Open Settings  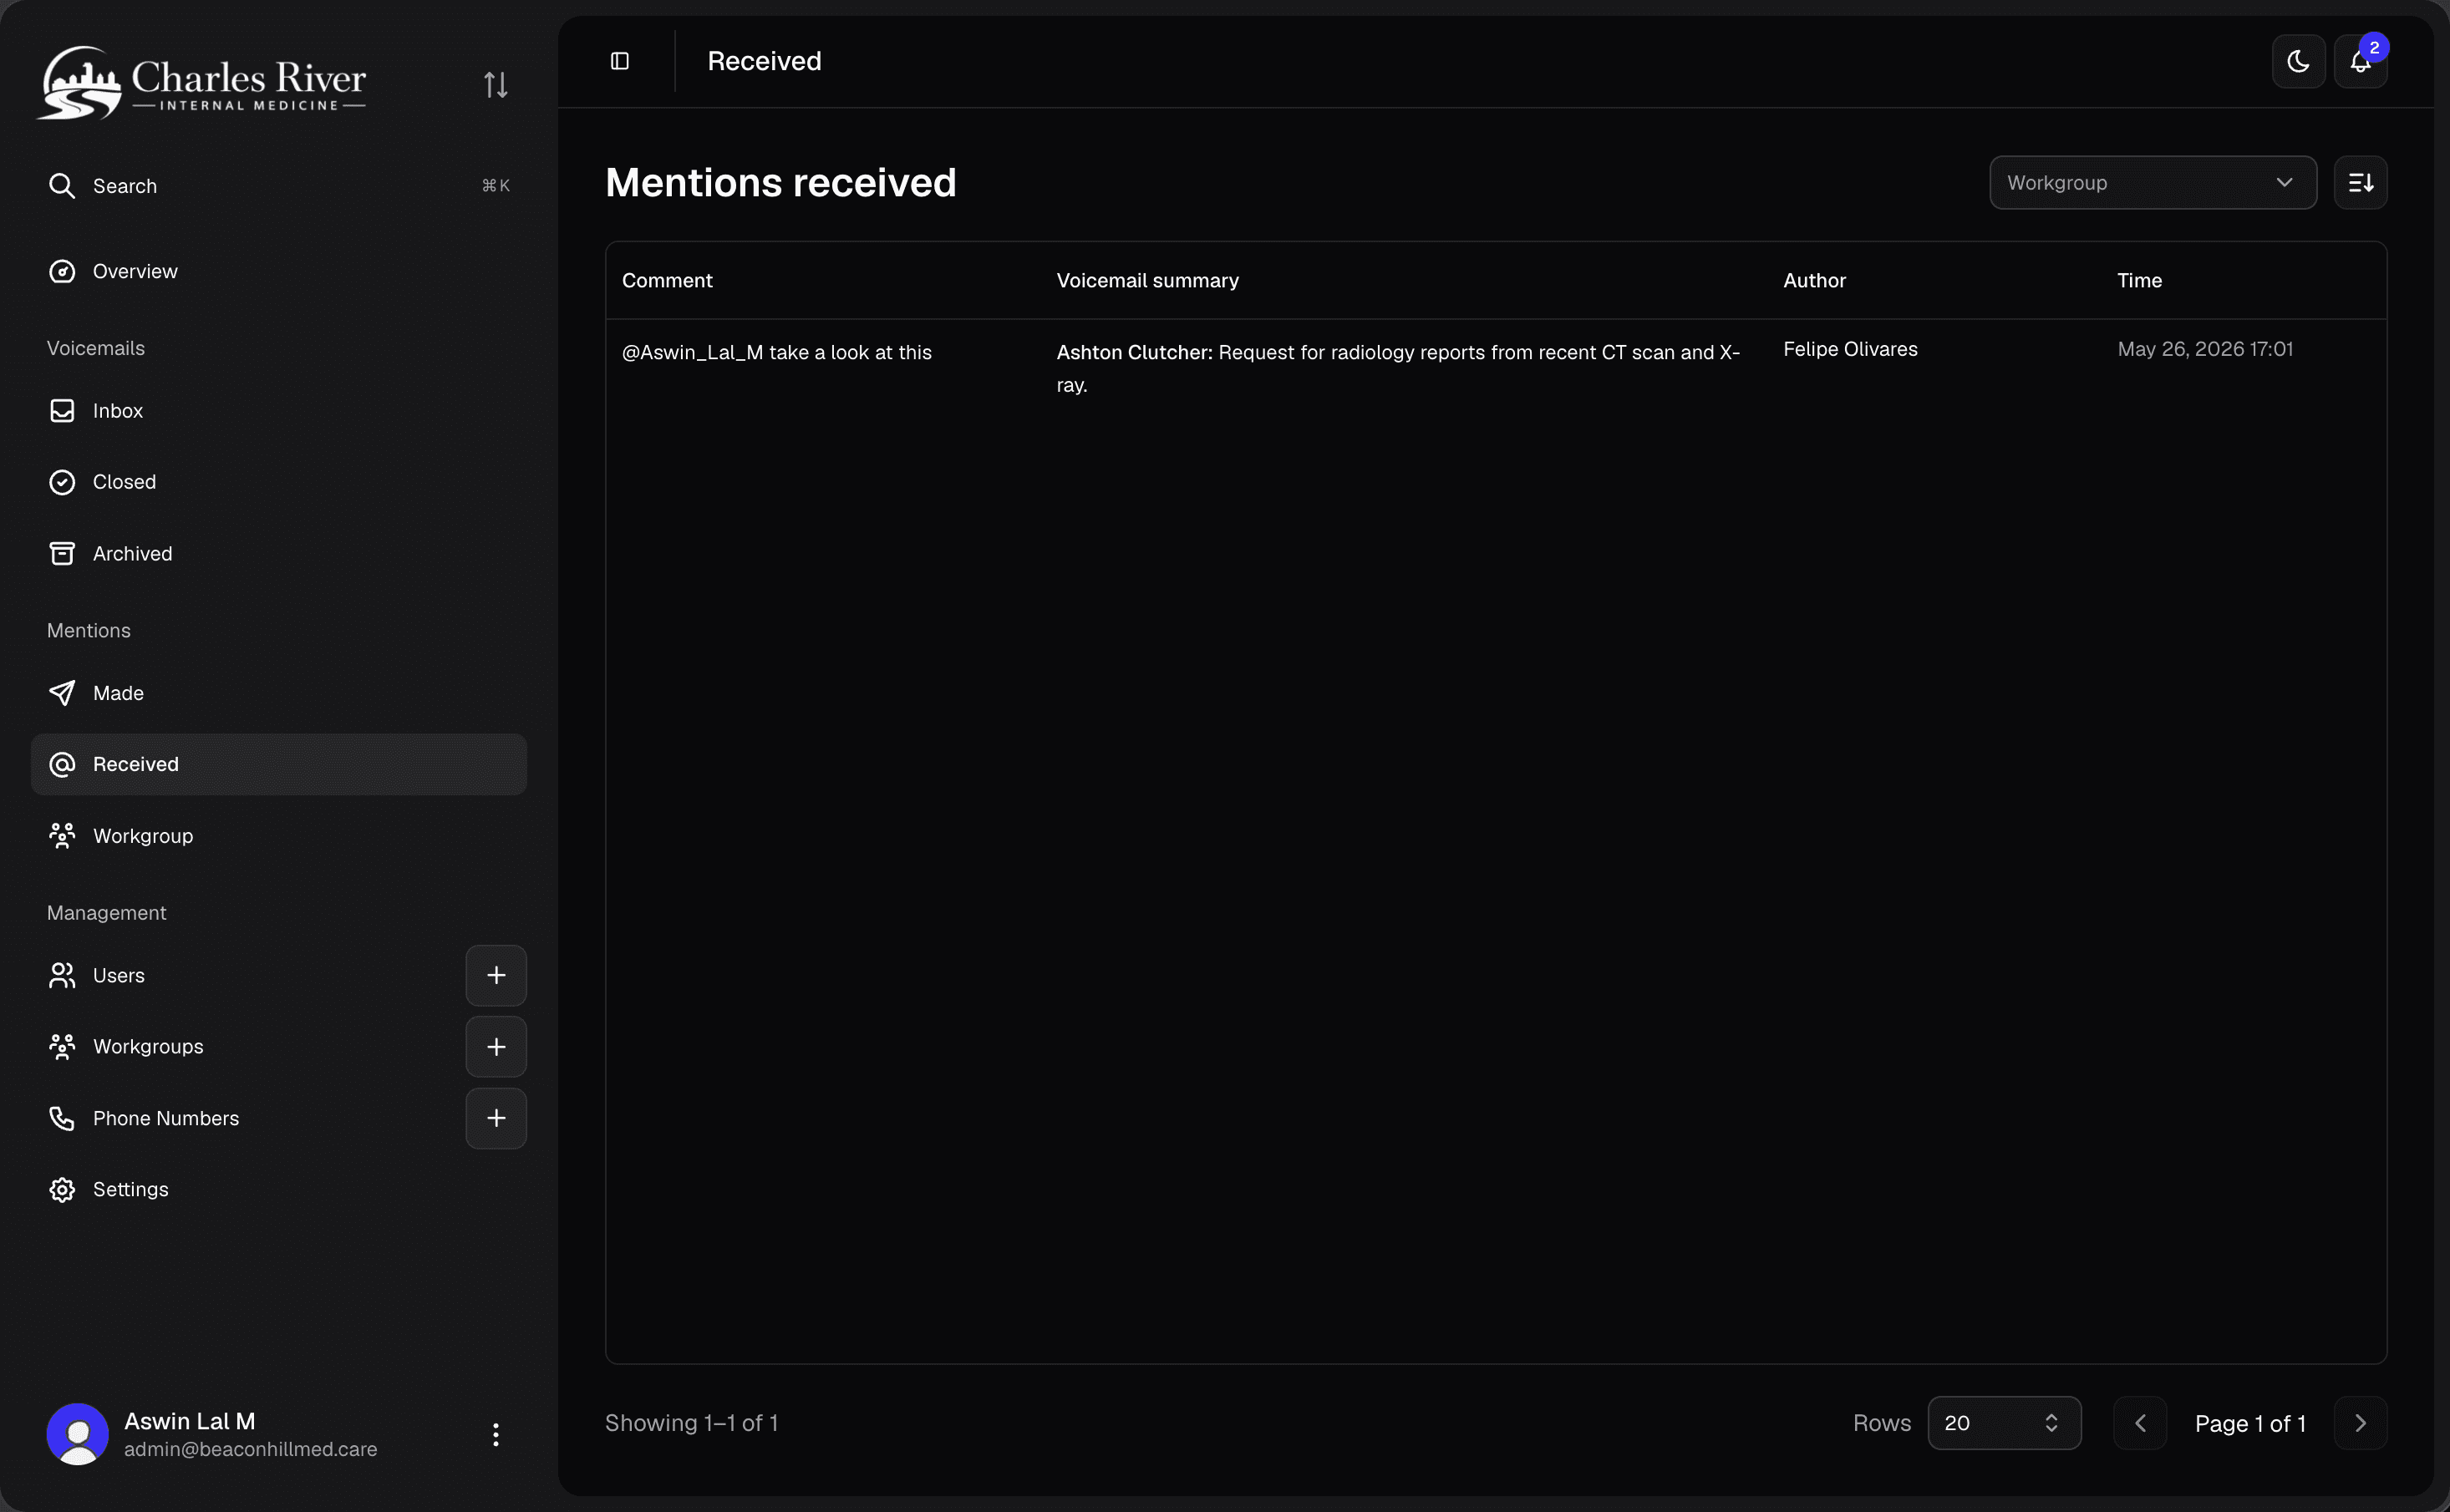click(279, 1190)
